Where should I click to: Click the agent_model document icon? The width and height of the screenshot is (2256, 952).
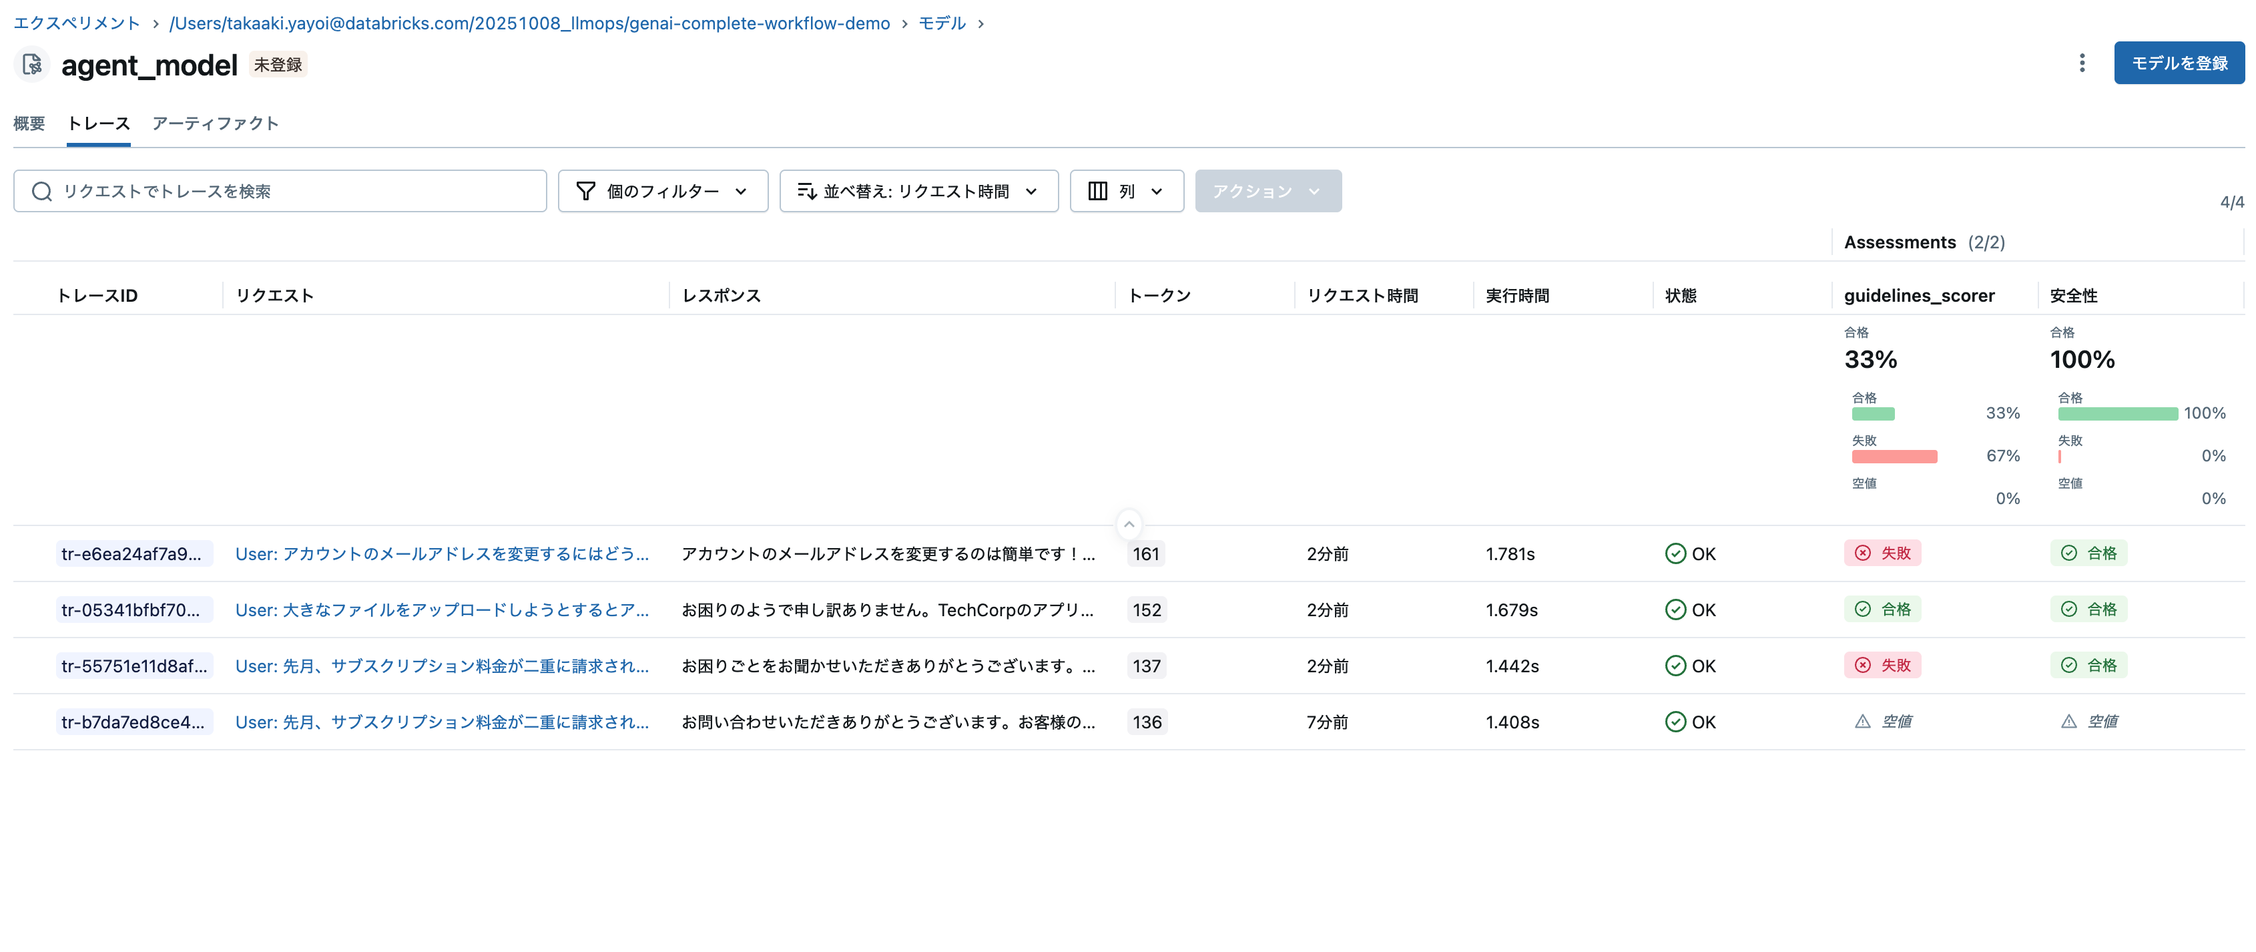[31, 64]
